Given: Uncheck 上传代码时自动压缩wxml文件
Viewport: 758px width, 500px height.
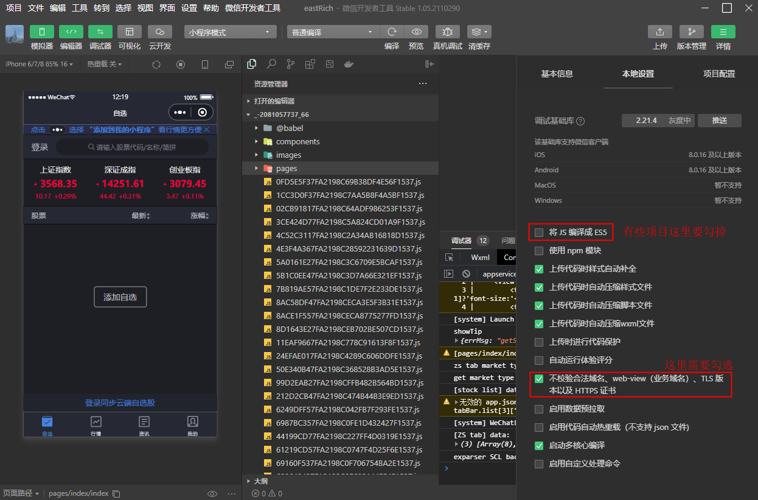Looking at the screenshot, I should (x=539, y=323).
